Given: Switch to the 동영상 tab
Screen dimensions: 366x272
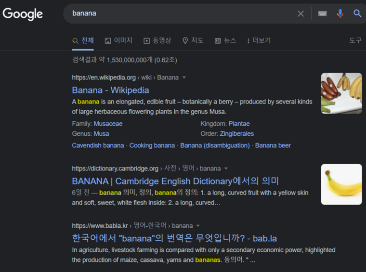Looking at the screenshot, I should click(157, 40).
